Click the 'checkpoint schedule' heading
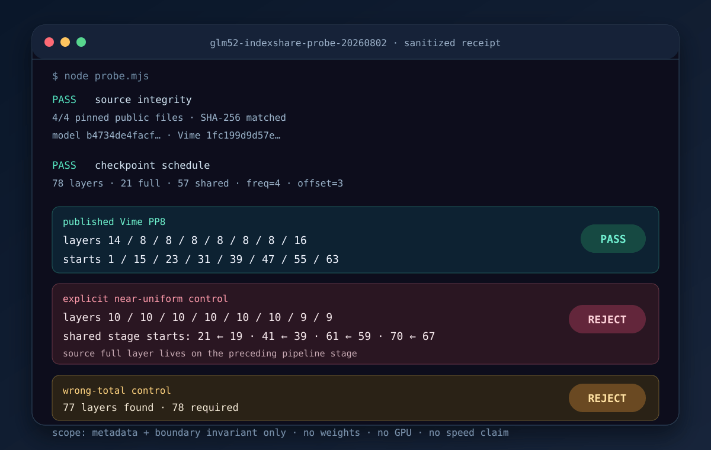Screen dimensions: 711x450 click(152, 165)
